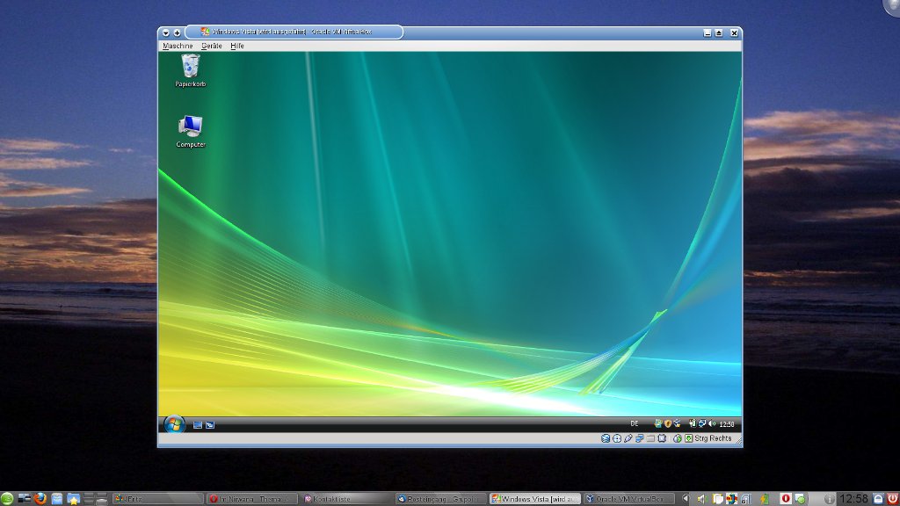Open the Geräte menu
The image size is (900, 506).
(x=211, y=46)
